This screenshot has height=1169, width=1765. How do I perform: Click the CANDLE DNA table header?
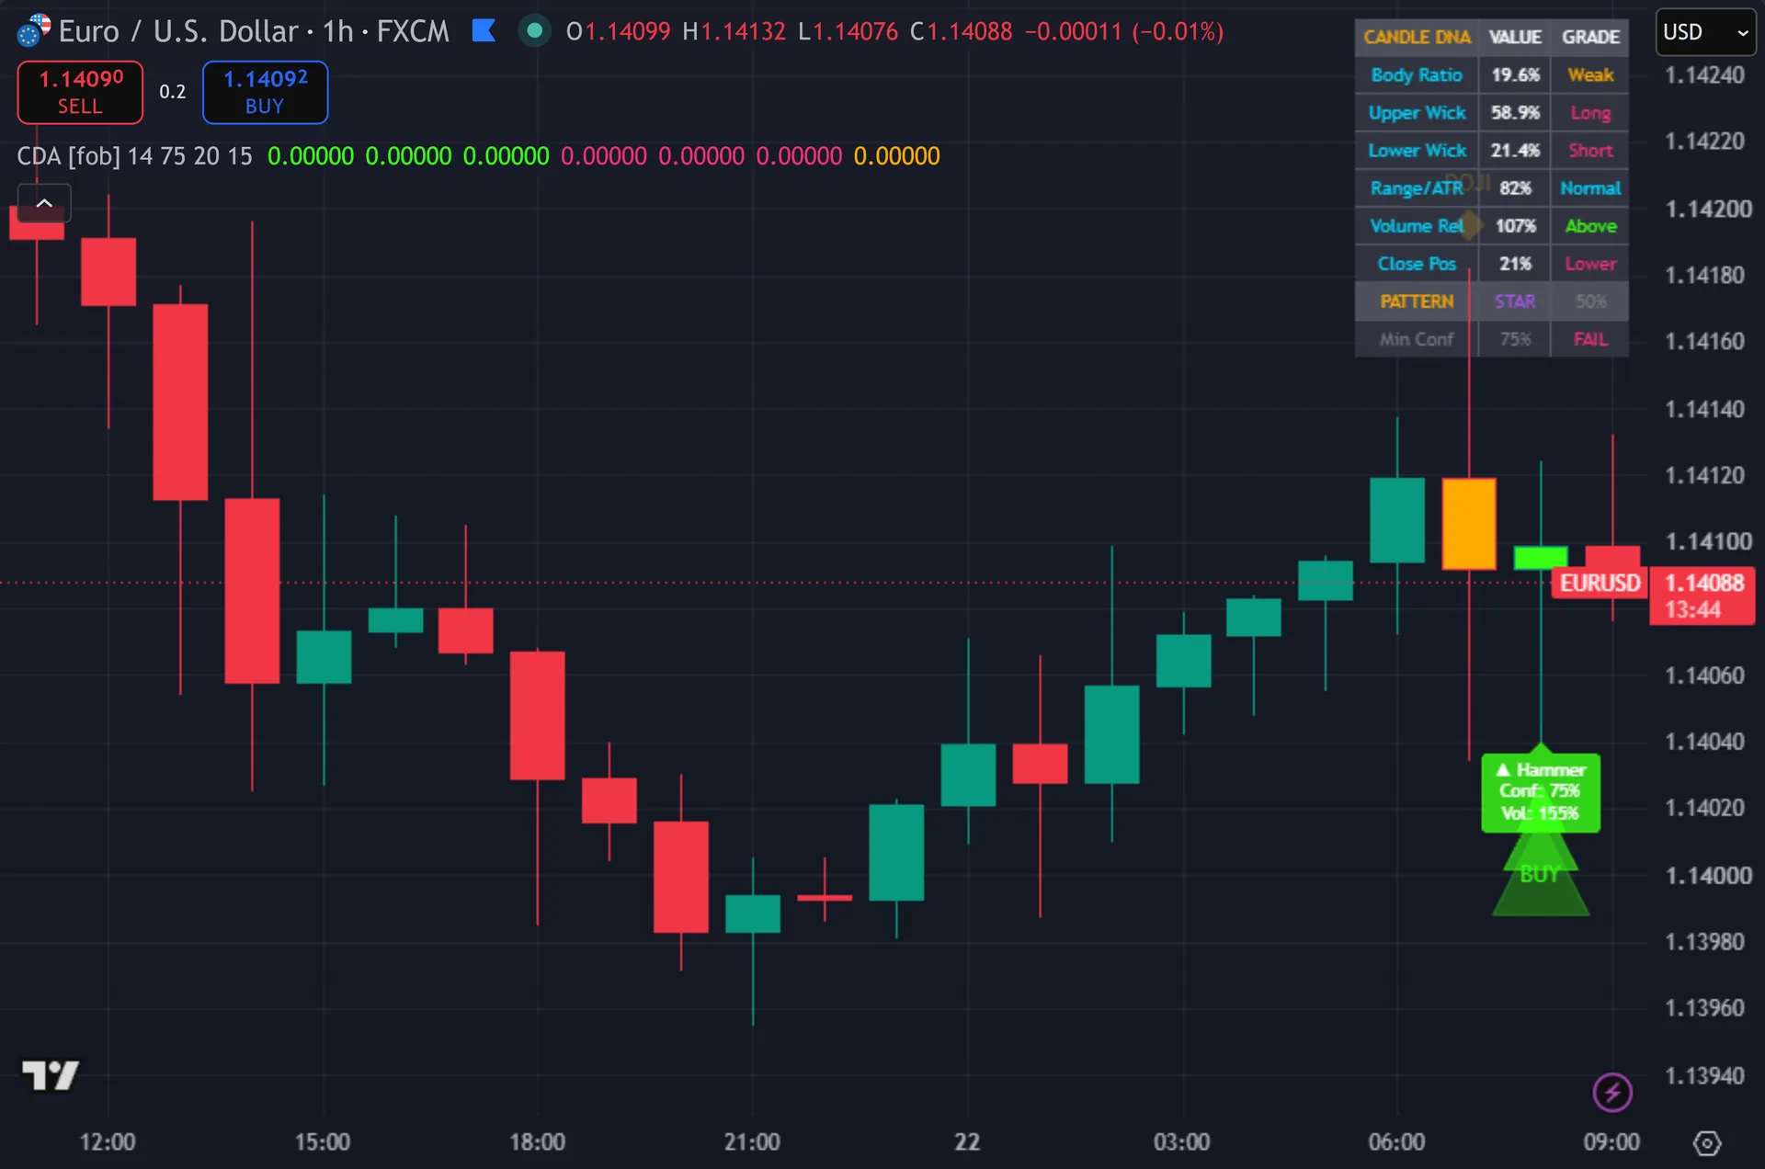click(x=1417, y=37)
